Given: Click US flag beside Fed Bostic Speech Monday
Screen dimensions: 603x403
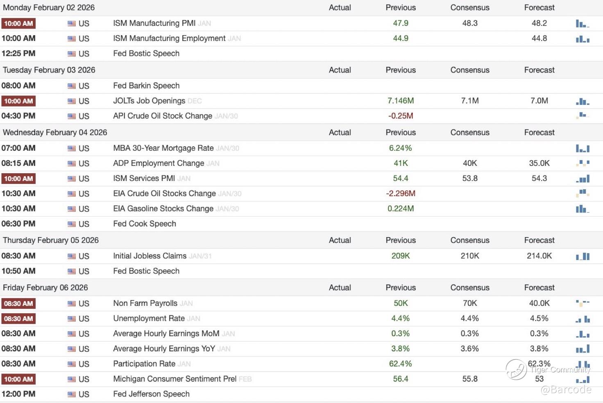Looking at the screenshot, I should (72, 54).
